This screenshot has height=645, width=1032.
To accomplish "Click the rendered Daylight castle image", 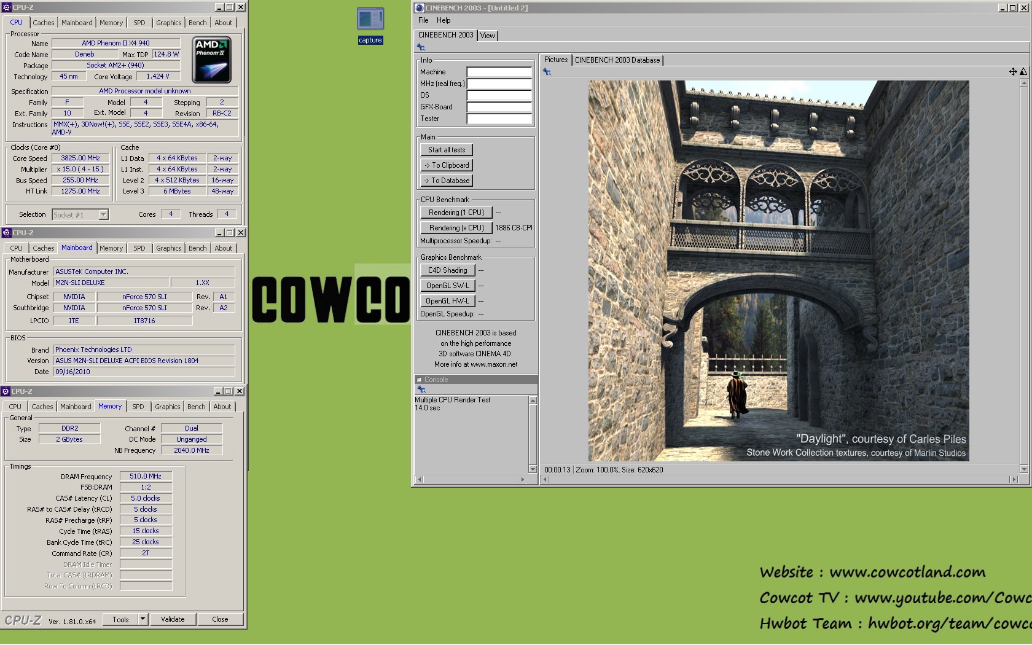I will (778, 271).
